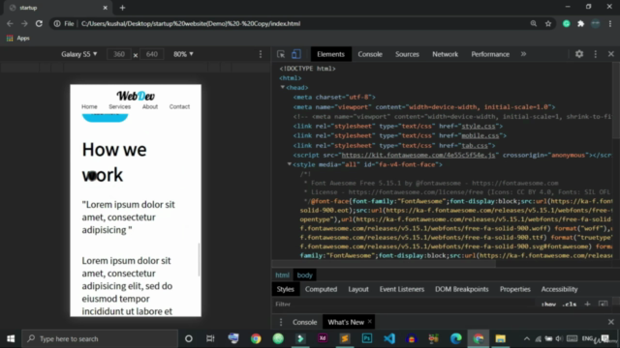
Task: Open the Layout pane tab
Action: [x=358, y=289]
